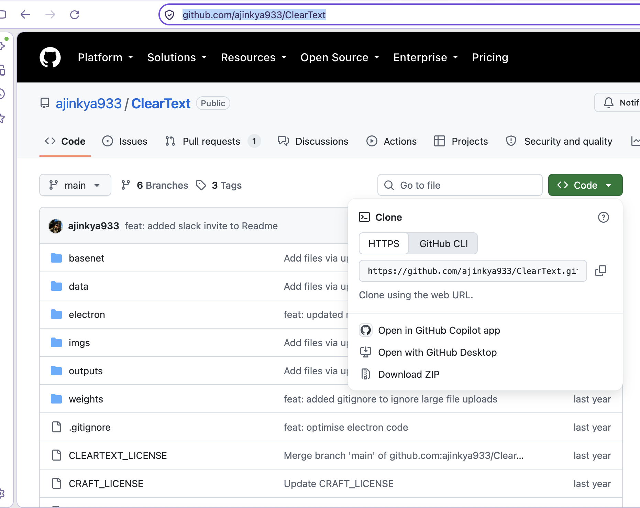Viewport: 640px width, 508px height.
Task: Click the GitHub Octocat logo
Action: [50, 57]
